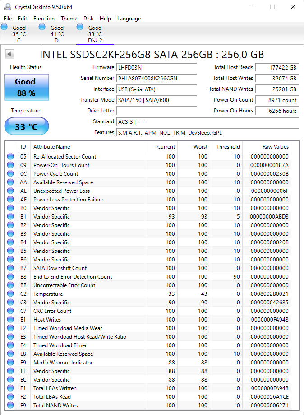Click the Good 88 % health status button
This screenshot has height=415, width=304.
[x=27, y=87]
